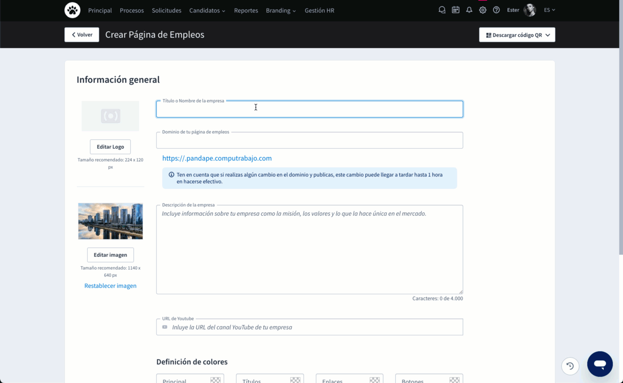Expand the Branding dropdown menu

(x=281, y=10)
